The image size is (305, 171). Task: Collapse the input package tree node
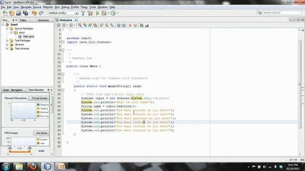coord(11,33)
